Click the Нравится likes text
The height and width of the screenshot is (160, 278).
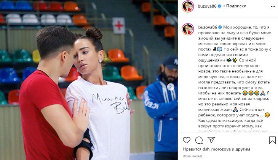coord(192,149)
